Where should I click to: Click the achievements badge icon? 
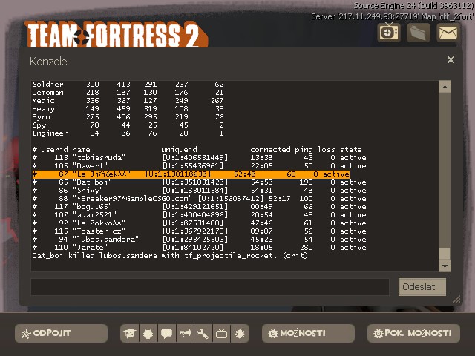click(x=148, y=334)
